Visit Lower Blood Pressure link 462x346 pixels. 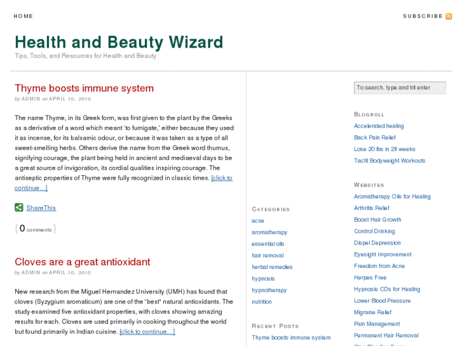(x=382, y=301)
